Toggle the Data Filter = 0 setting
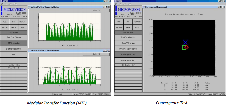Viewport: 226px width, 109px height. (x=14, y=68)
